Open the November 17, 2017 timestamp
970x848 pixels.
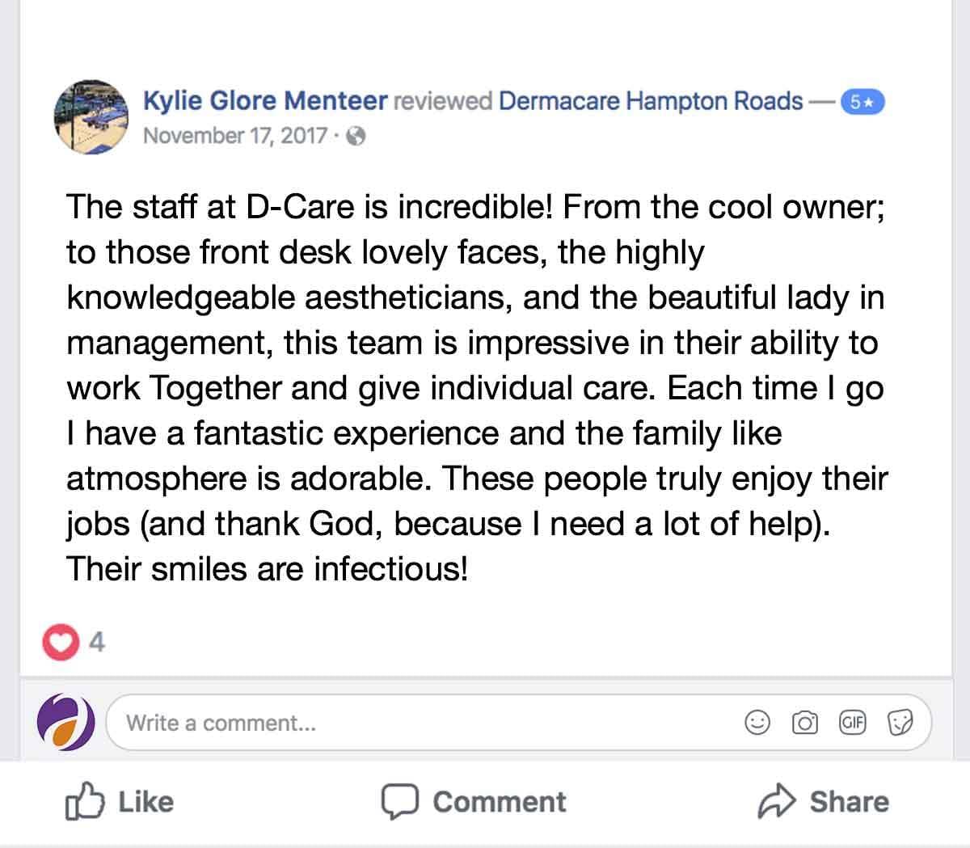point(235,136)
